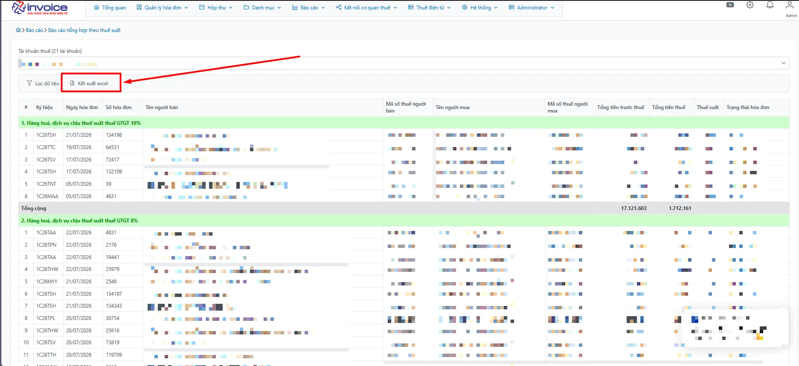Expand the Quản lý hóa đơn menu
The image size is (799, 366).
162,8
